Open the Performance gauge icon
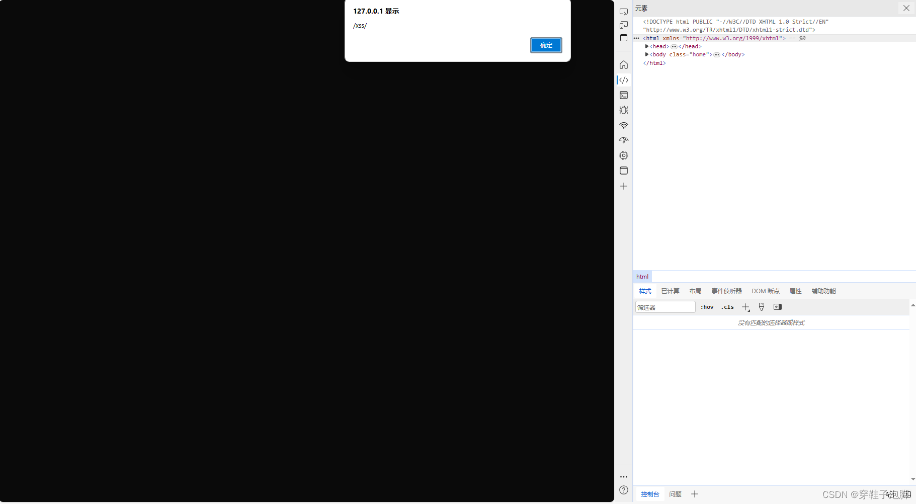 pos(624,140)
